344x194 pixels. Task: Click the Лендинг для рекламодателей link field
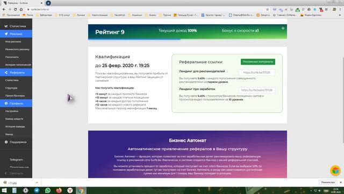pyautogui.click(x=256, y=72)
